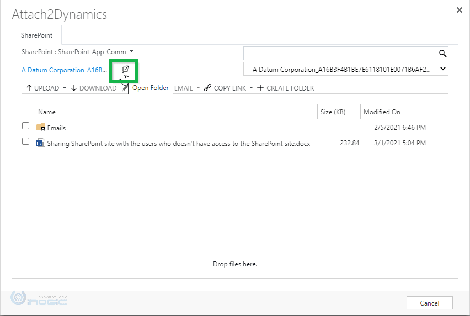
Task: Sort by the Modified On column header
Action: (x=382, y=112)
